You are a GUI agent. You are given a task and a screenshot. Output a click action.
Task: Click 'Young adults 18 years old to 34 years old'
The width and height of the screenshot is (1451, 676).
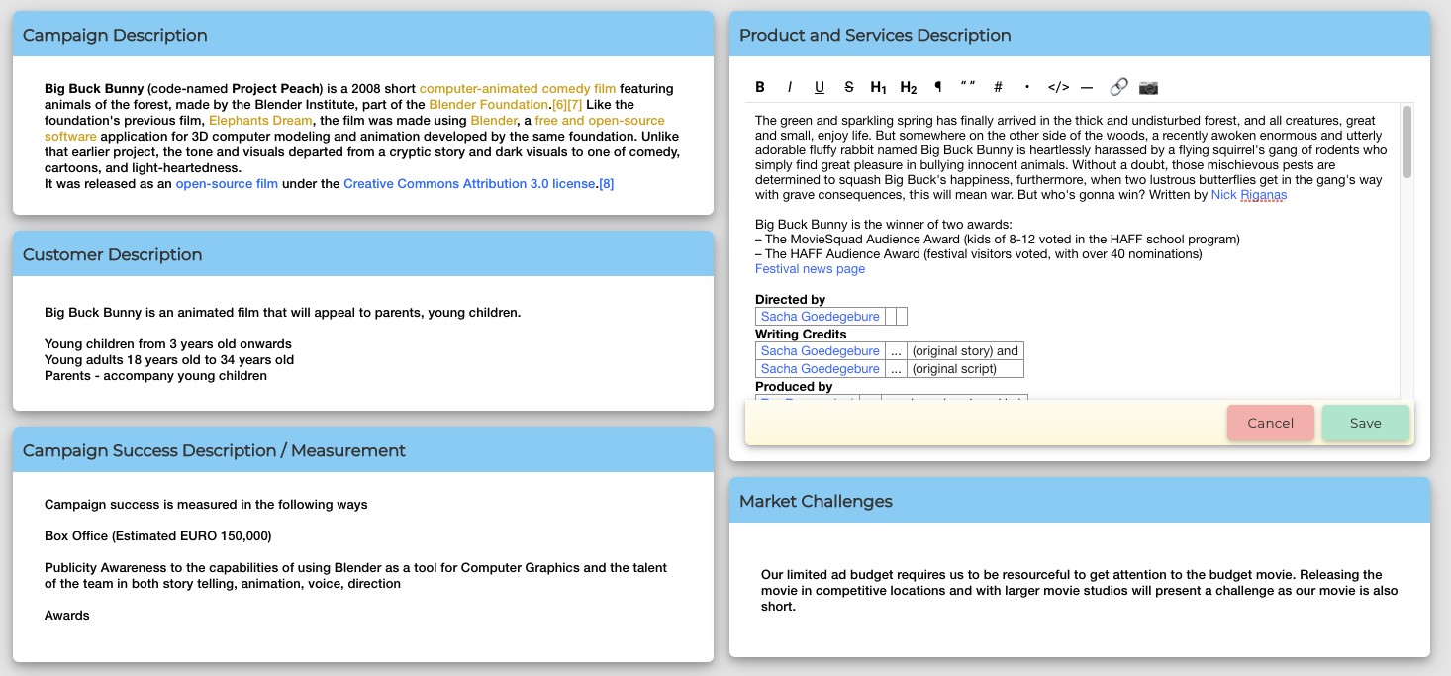pos(169,360)
